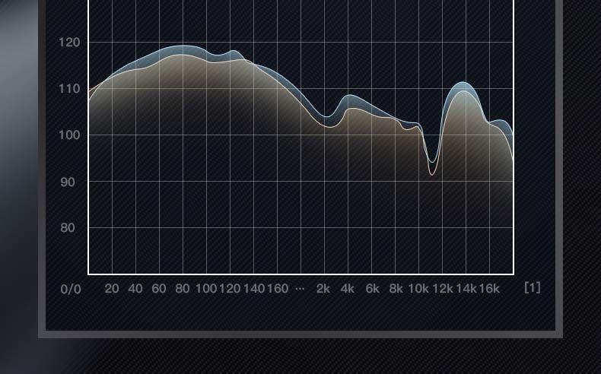Click the [1] footnote reference marker
The height and width of the screenshot is (374, 601).
(x=533, y=287)
